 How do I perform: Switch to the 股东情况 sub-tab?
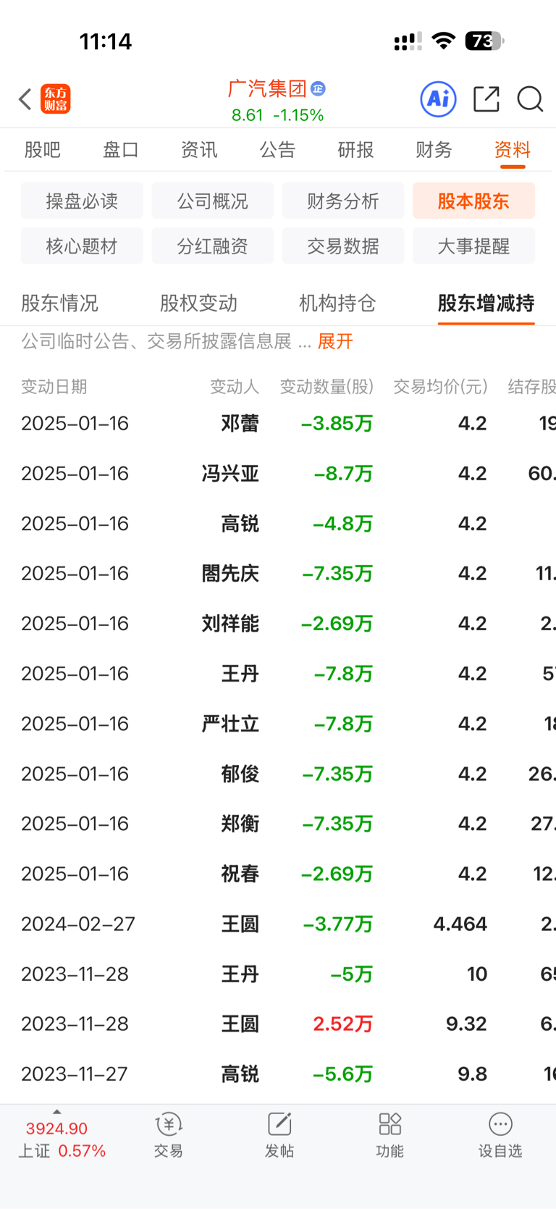tap(59, 303)
